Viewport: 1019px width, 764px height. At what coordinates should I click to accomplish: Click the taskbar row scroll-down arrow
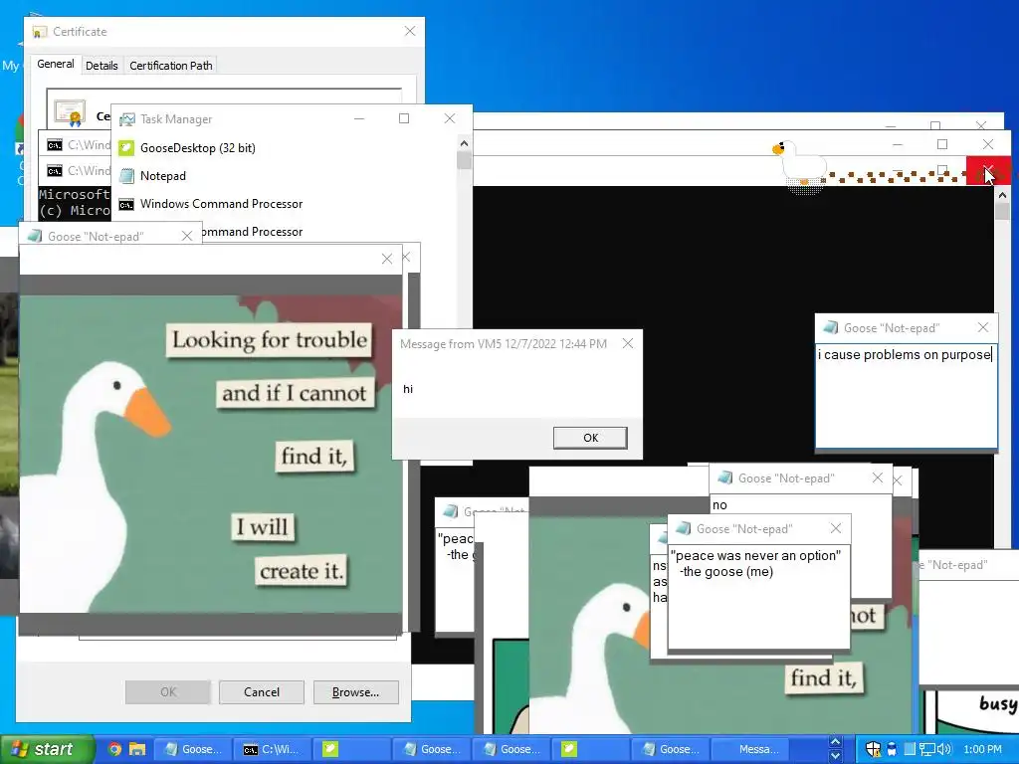click(836, 756)
